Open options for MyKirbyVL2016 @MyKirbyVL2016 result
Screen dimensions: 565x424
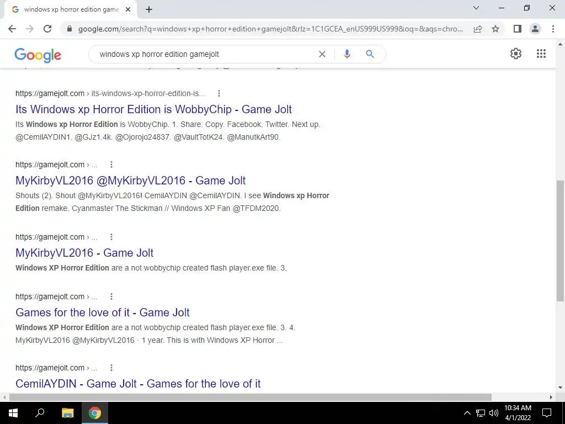click(111, 165)
